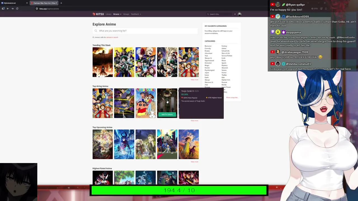Click the 'Explore Anime' heading
This screenshot has width=358, height=201.
pyautogui.click(x=104, y=24)
